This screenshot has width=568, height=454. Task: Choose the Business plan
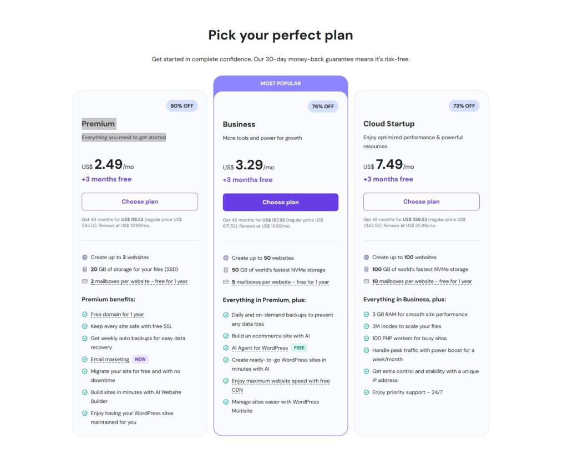tap(281, 202)
